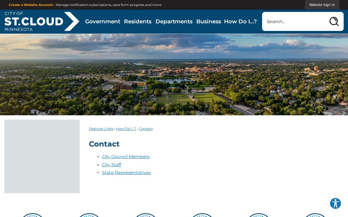Click the City of St. Cloud logo
The height and width of the screenshot is (217, 348).
[42, 21]
